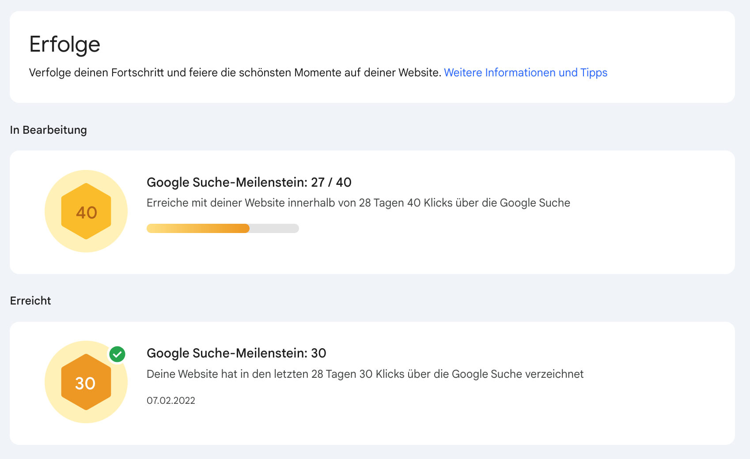Select the "Google Suche-Meilenstein: 30" title
This screenshot has width=750, height=459.
[x=236, y=353]
